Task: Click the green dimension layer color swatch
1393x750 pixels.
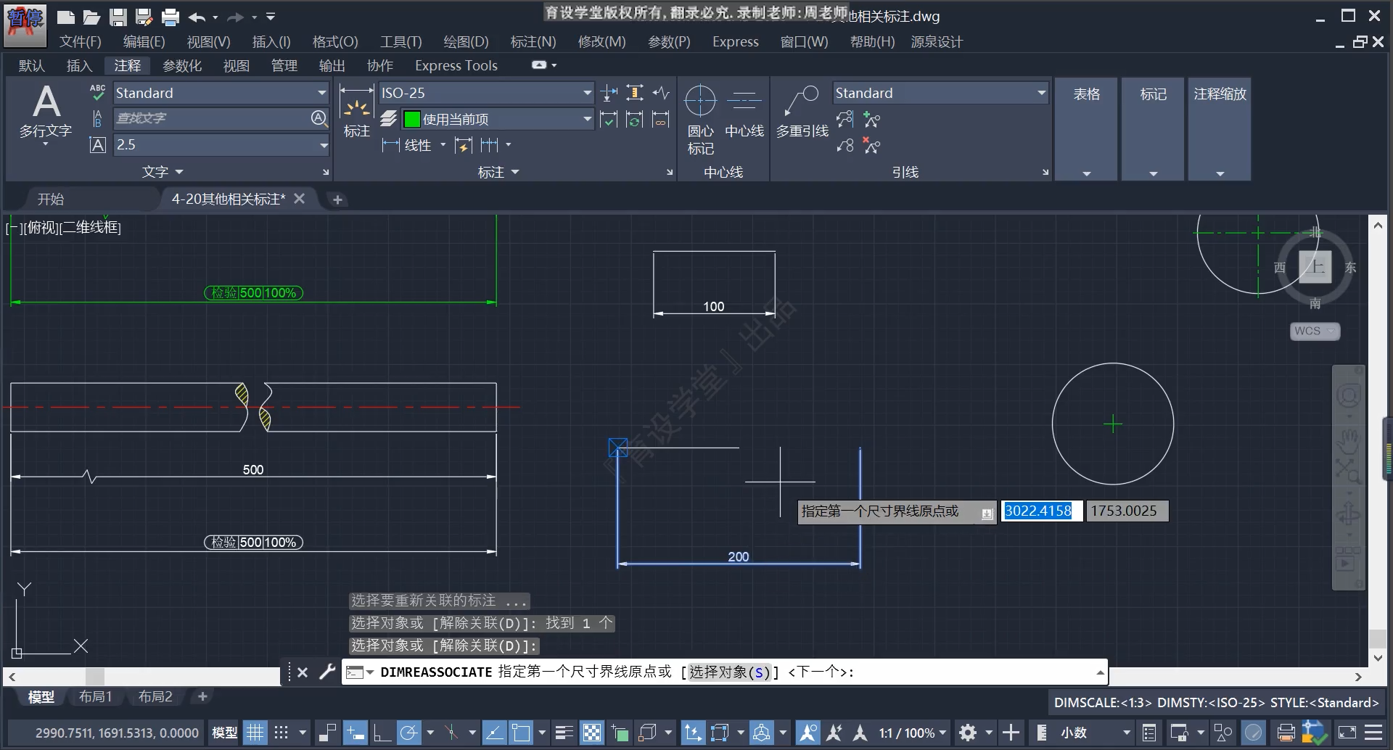Action: coord(411,119)
